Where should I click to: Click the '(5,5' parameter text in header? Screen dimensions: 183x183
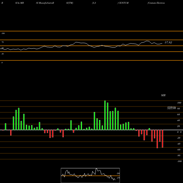point(94,3)
